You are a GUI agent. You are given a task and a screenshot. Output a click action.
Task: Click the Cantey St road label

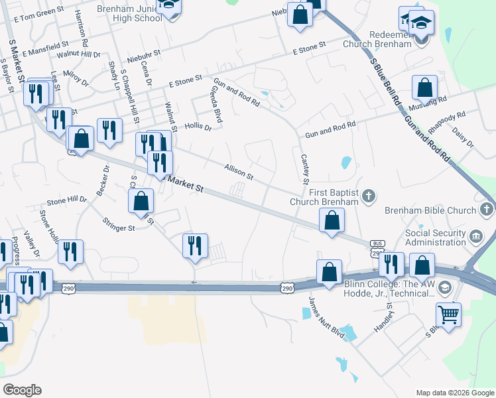[305, 169]
